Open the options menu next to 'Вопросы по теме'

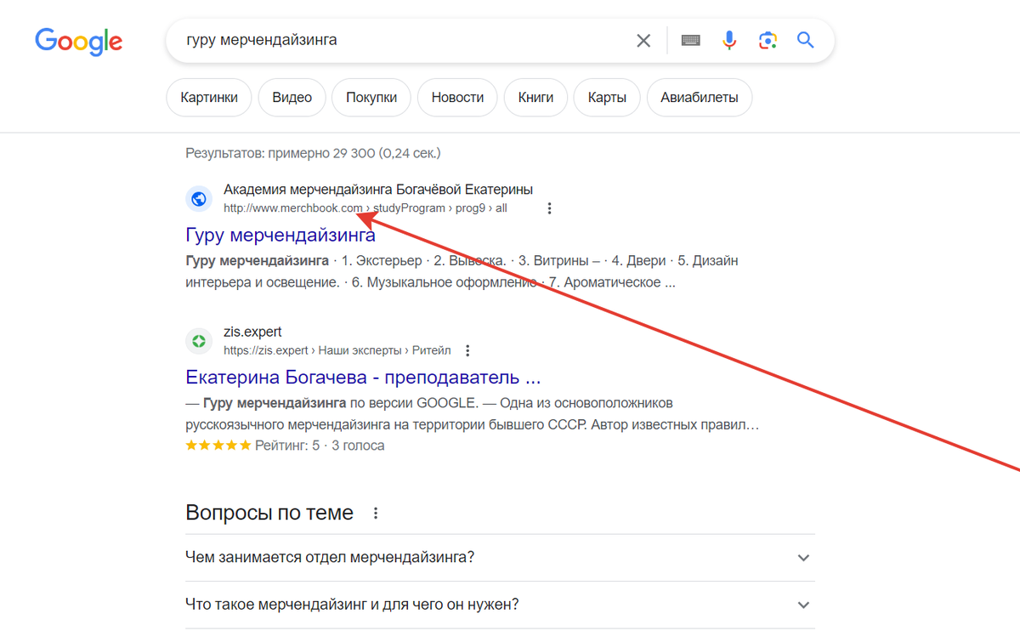pyautogui.click(x=375, y=512)
